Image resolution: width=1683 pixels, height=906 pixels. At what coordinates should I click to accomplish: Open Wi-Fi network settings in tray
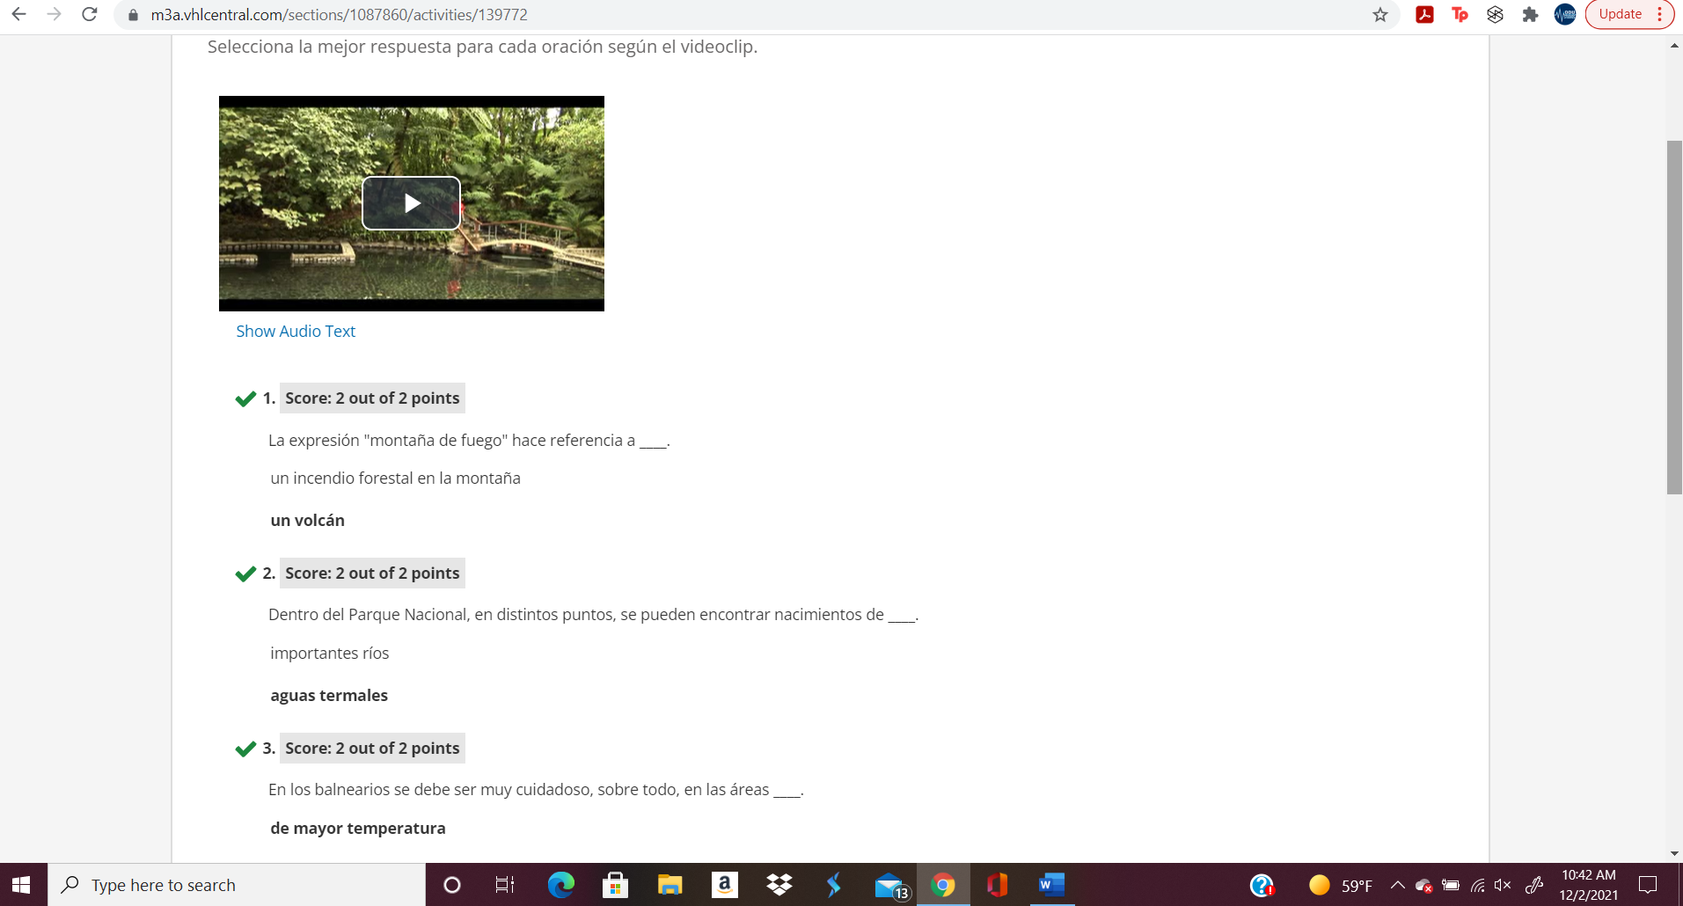tap(1477, 886)
